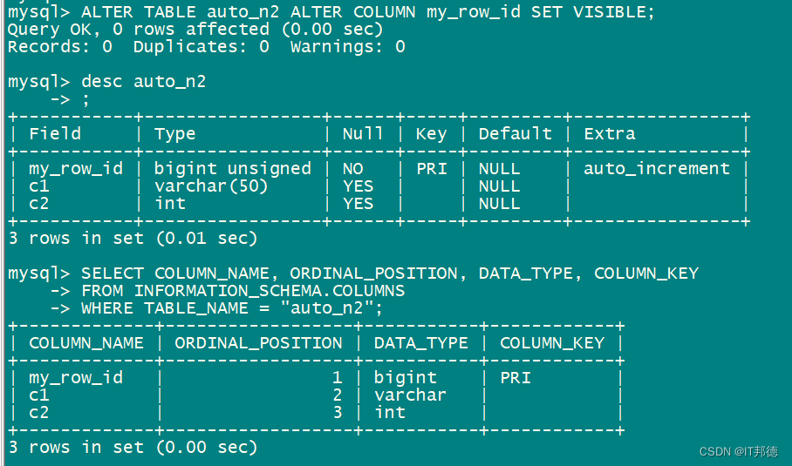The height and width of the screenshot is (466, 792).
Task: Click the COLUMN_NAME result table header
Action: 85,343
